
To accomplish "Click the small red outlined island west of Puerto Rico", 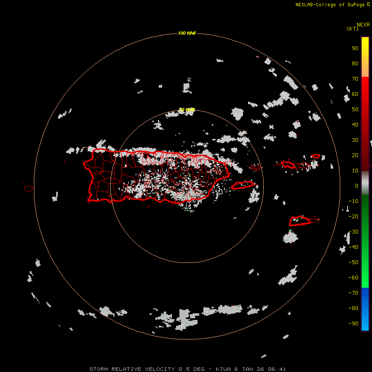I will tap(28, 188).
